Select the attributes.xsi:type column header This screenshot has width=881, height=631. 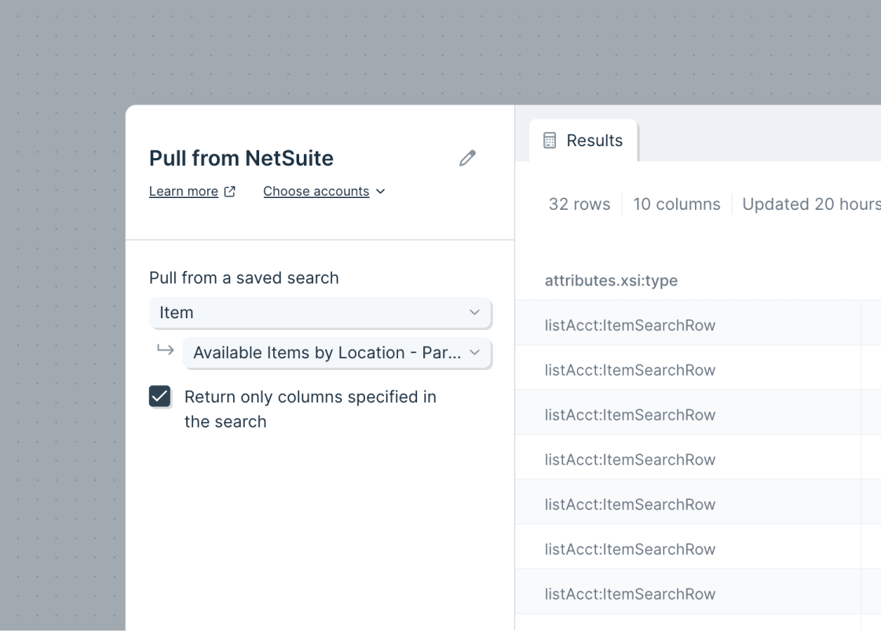coord(611,281)
